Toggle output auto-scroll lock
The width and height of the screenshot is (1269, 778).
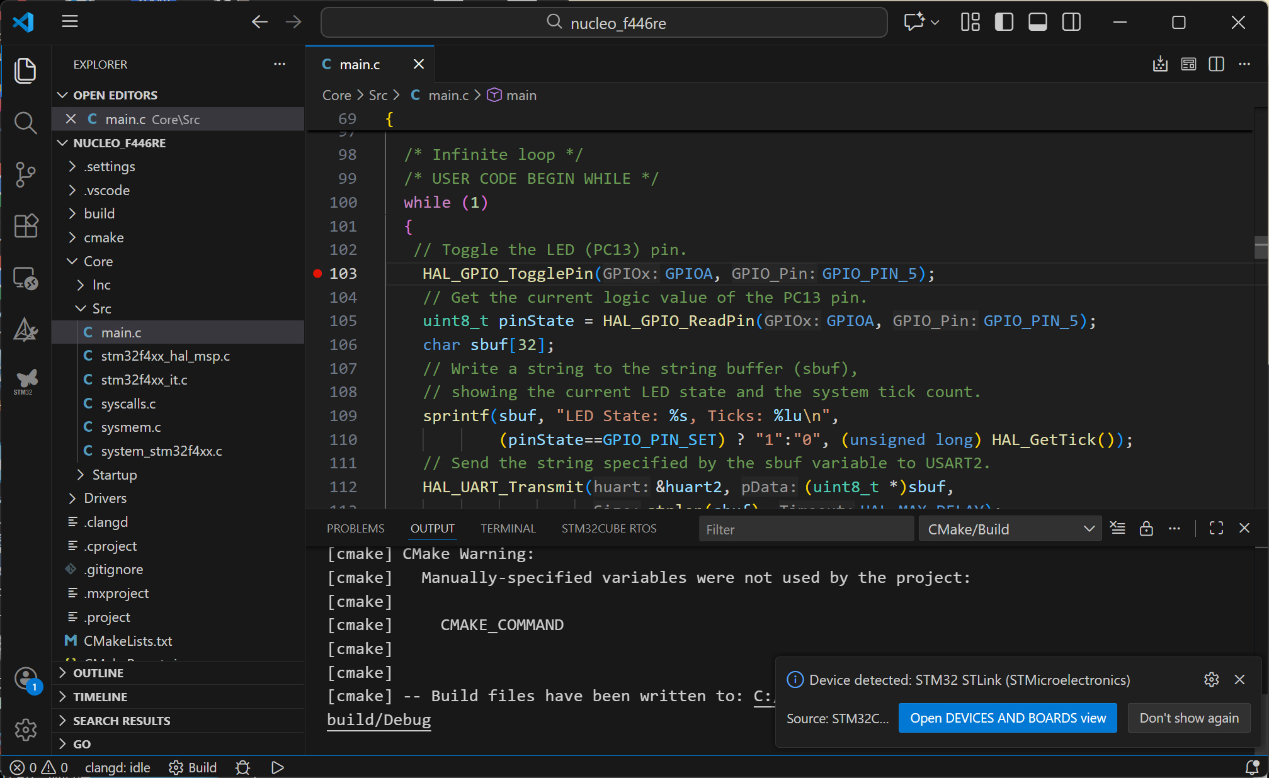1146,529
